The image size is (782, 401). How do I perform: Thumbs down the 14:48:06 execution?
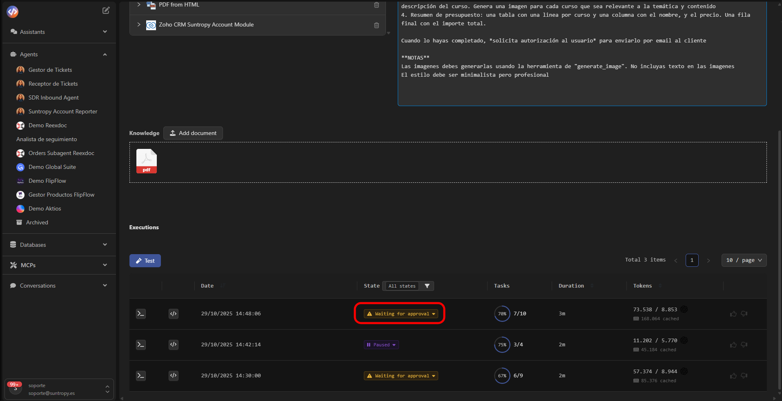(744, 314)
